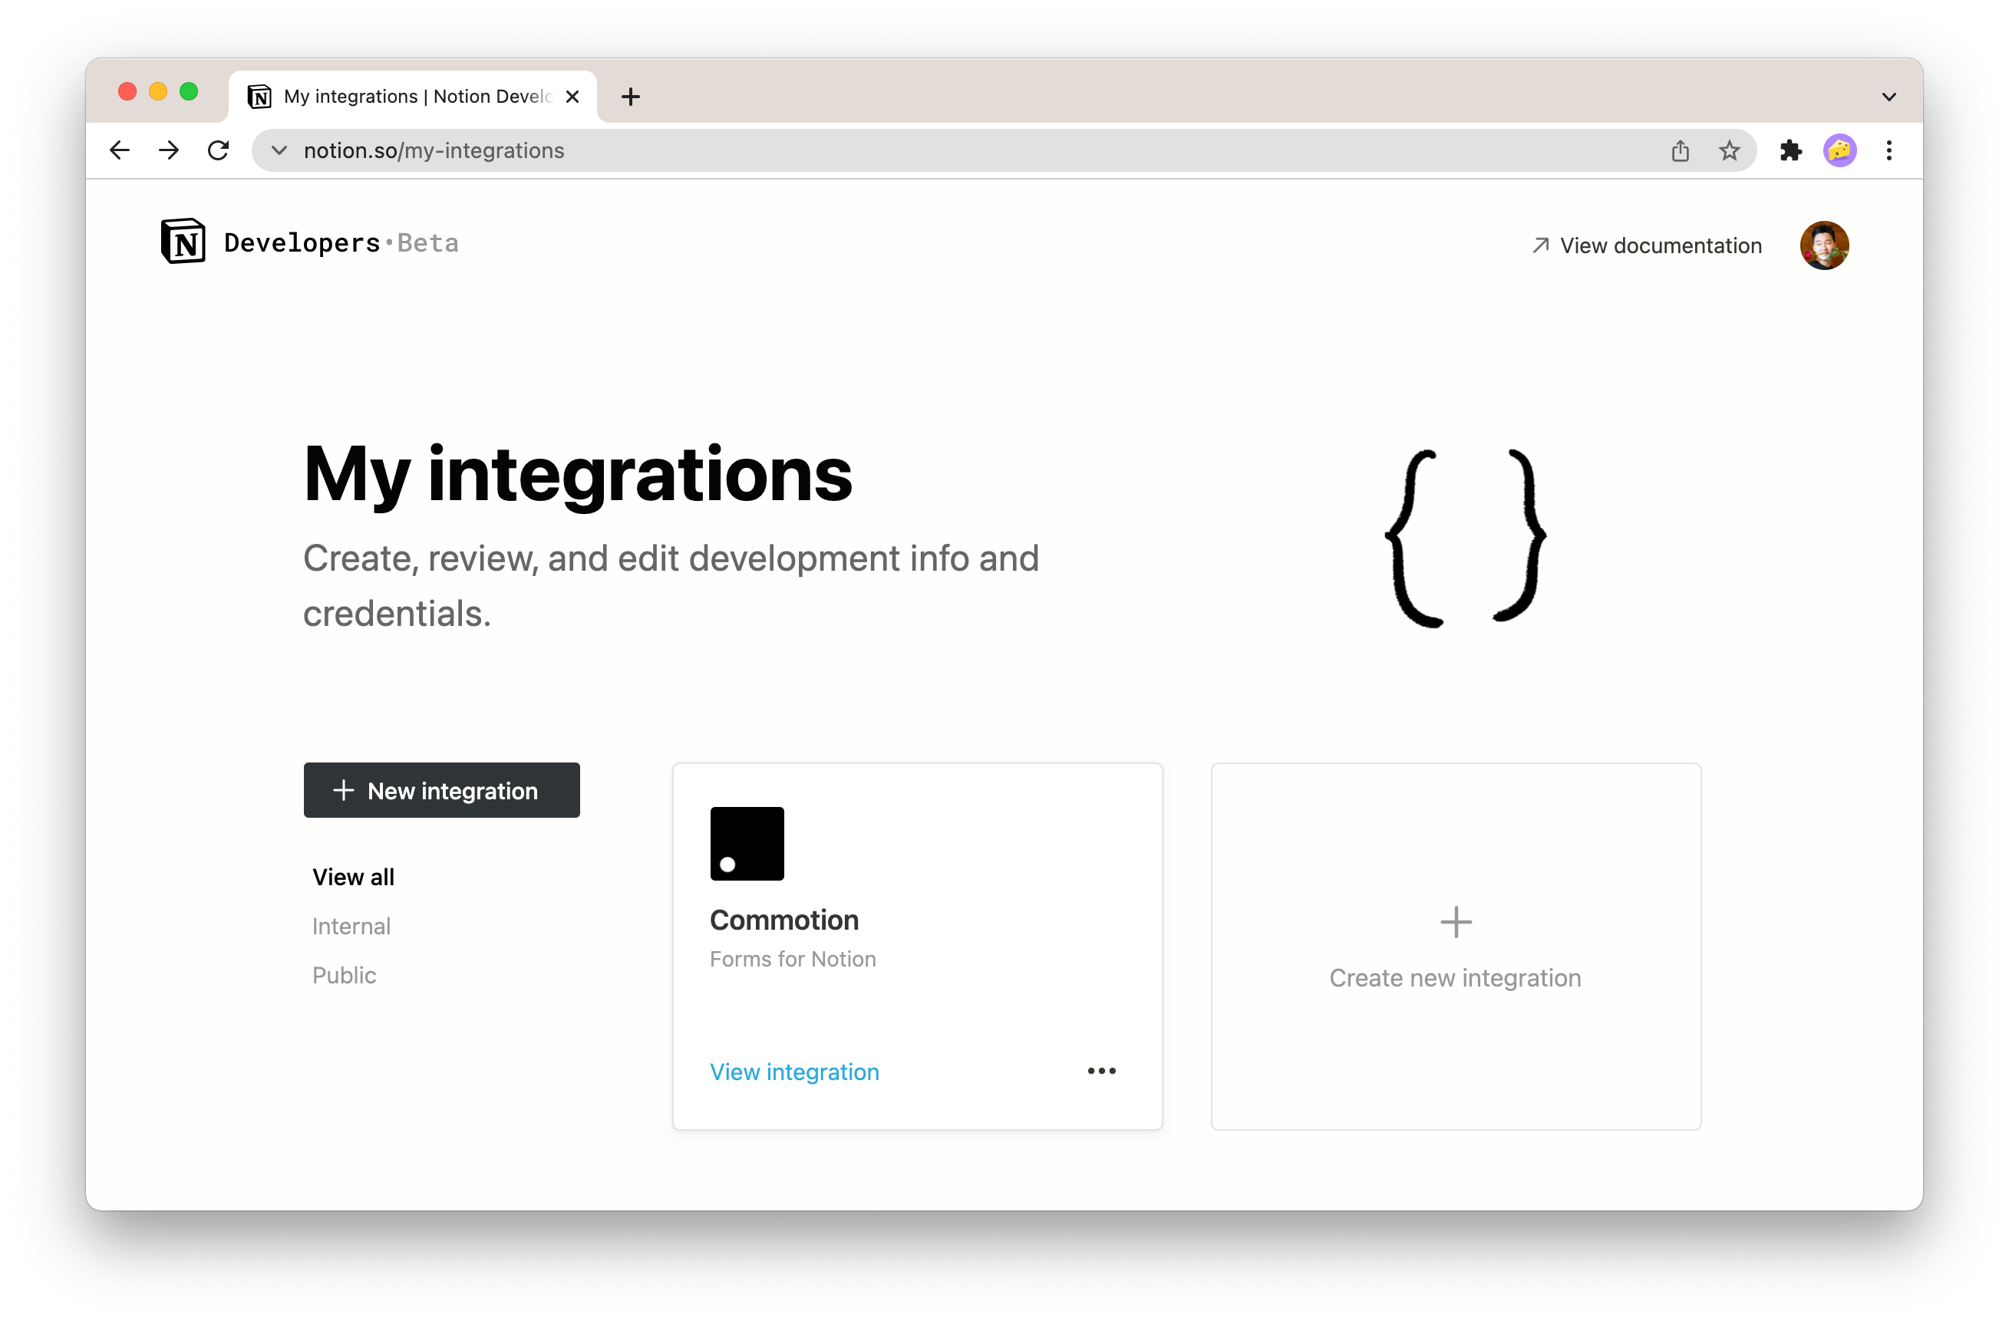Bookmark this page with the star icon
Screen dimensions: 2009x1324
pyautogui.click(x=1729, y=150)
